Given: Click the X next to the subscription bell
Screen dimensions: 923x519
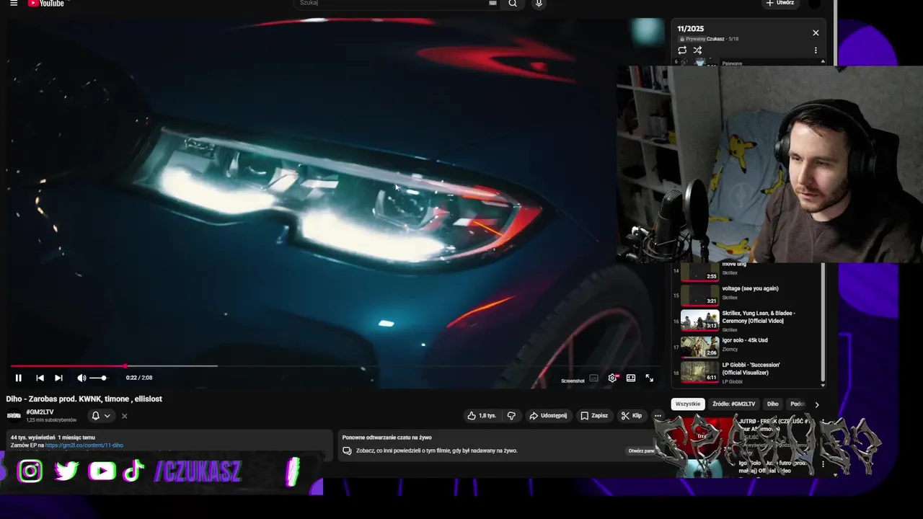Looking at the screenshot, I should (x=124, y=416).
